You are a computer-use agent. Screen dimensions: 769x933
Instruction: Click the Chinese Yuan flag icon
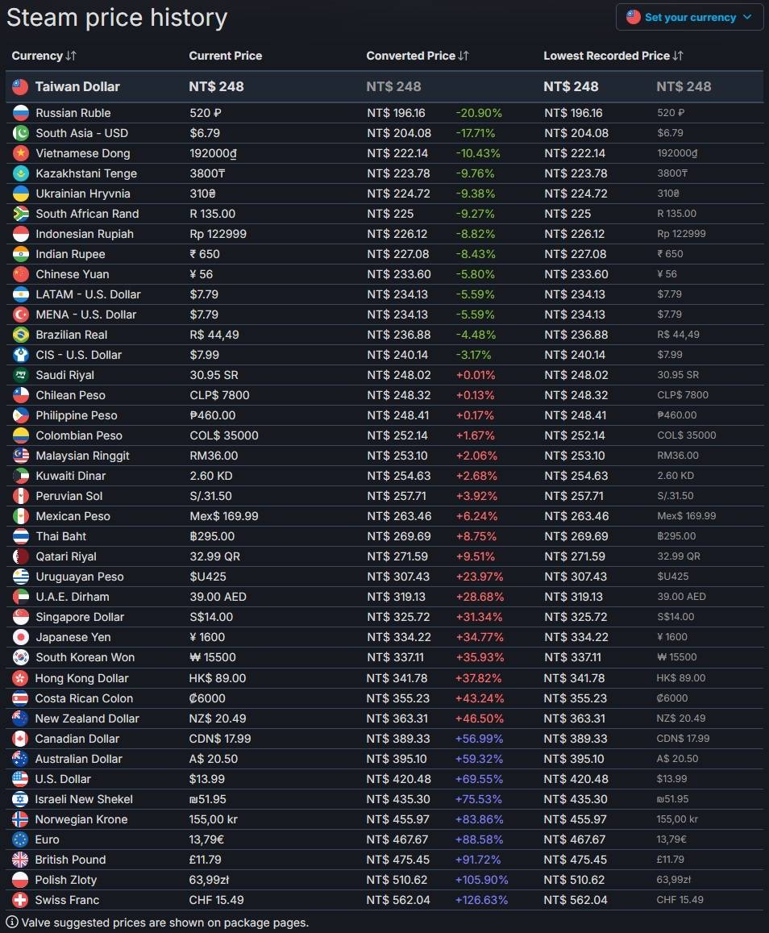(21, 274)
